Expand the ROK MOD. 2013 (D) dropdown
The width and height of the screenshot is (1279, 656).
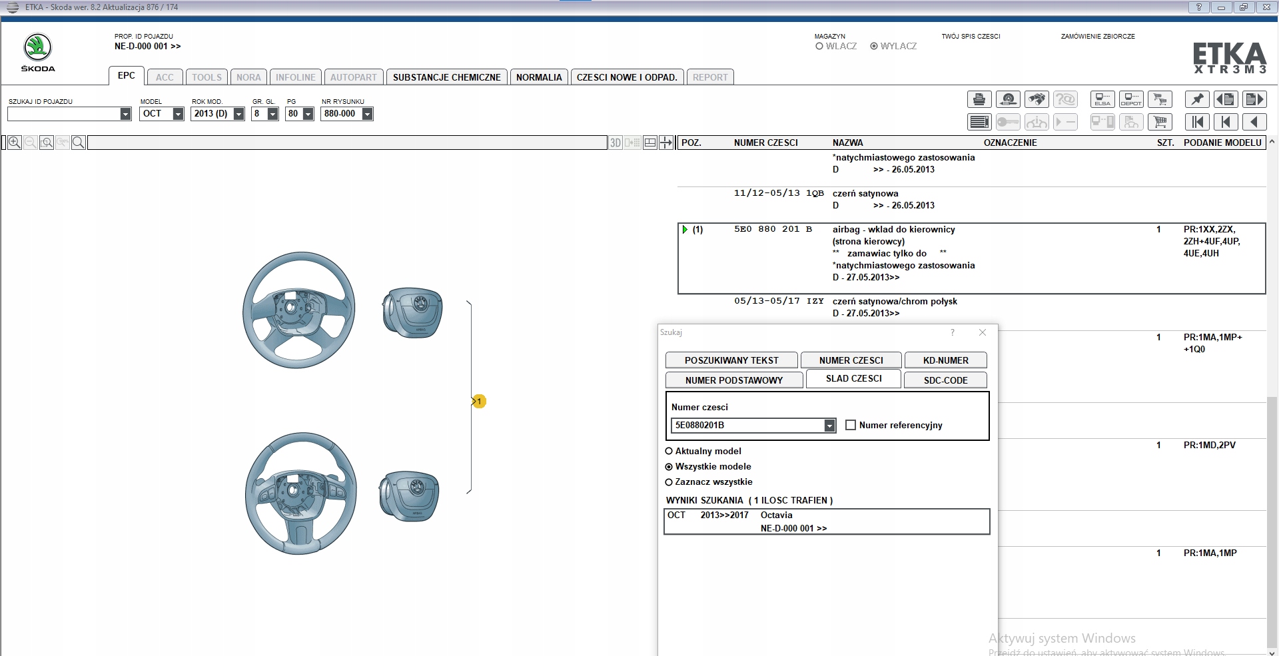click(x=238, y=114)
